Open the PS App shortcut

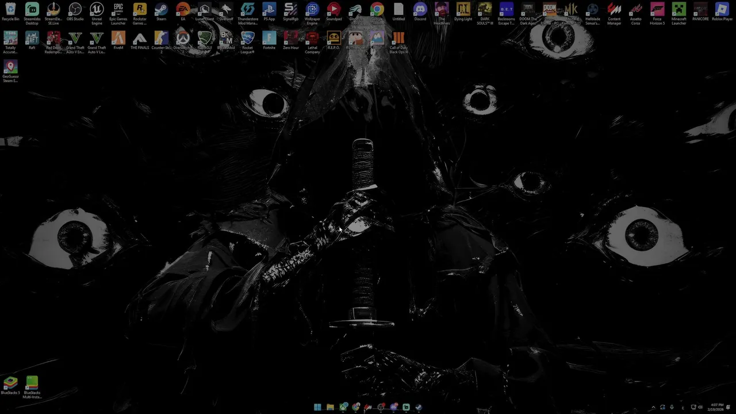click(269, 13)
